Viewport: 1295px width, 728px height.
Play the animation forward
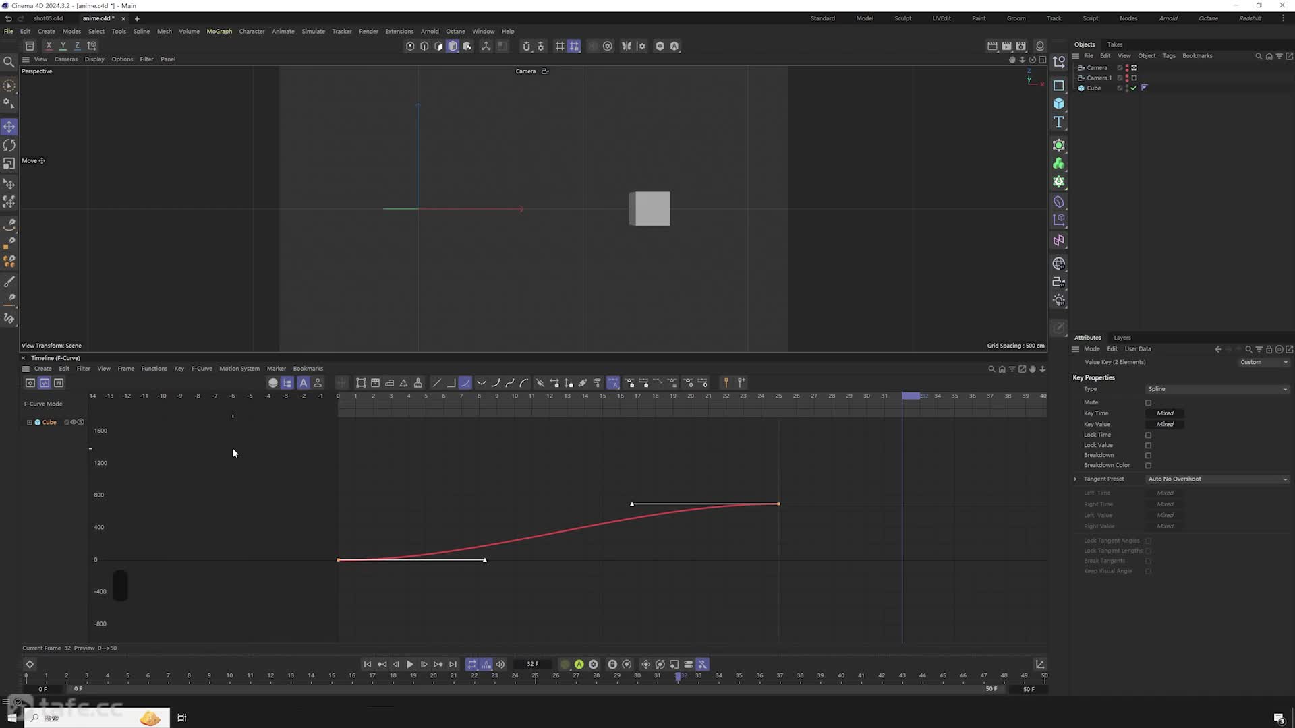pos(410,665)
